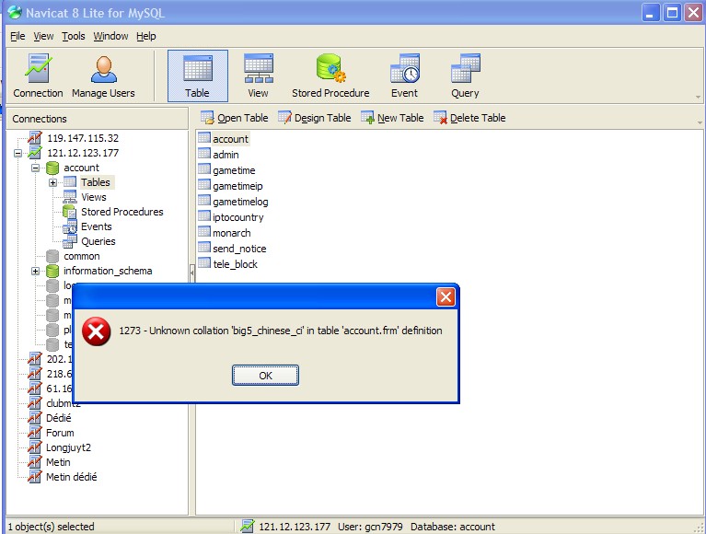Select the account database in tree

(81, 168)
